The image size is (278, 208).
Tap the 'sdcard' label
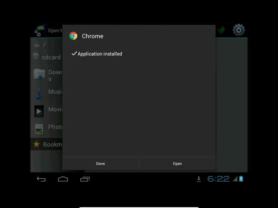[x=51, y=57]
